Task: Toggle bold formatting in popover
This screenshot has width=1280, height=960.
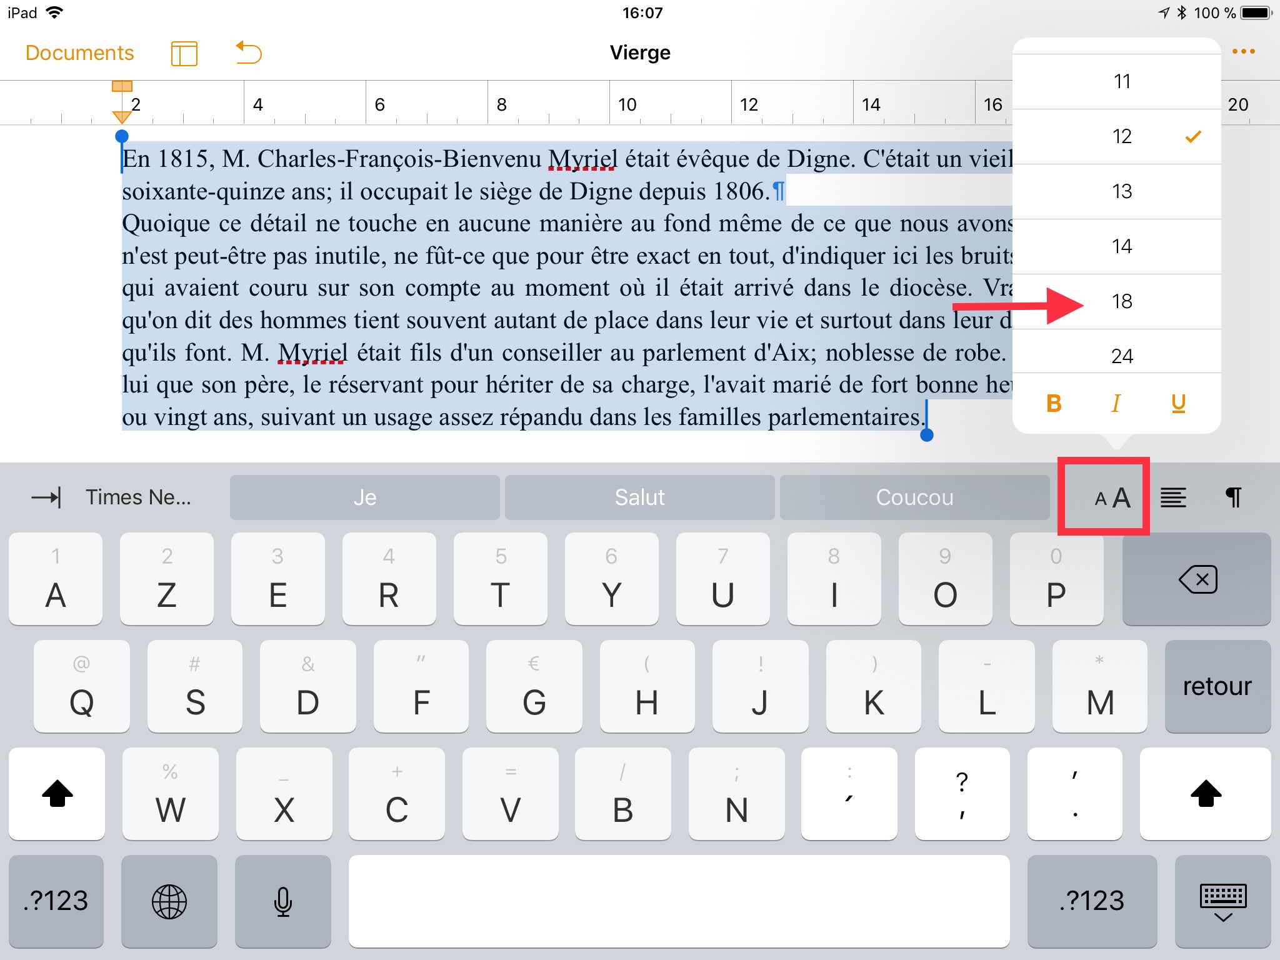Action: click(x=1054, y=404)
